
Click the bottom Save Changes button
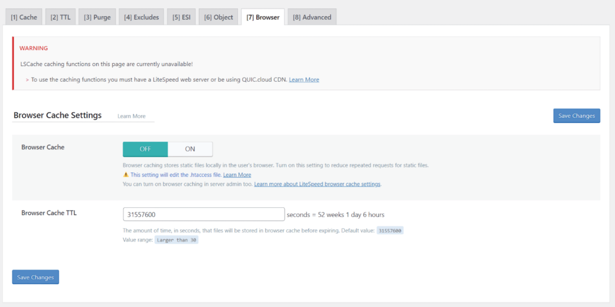point(35,277)
